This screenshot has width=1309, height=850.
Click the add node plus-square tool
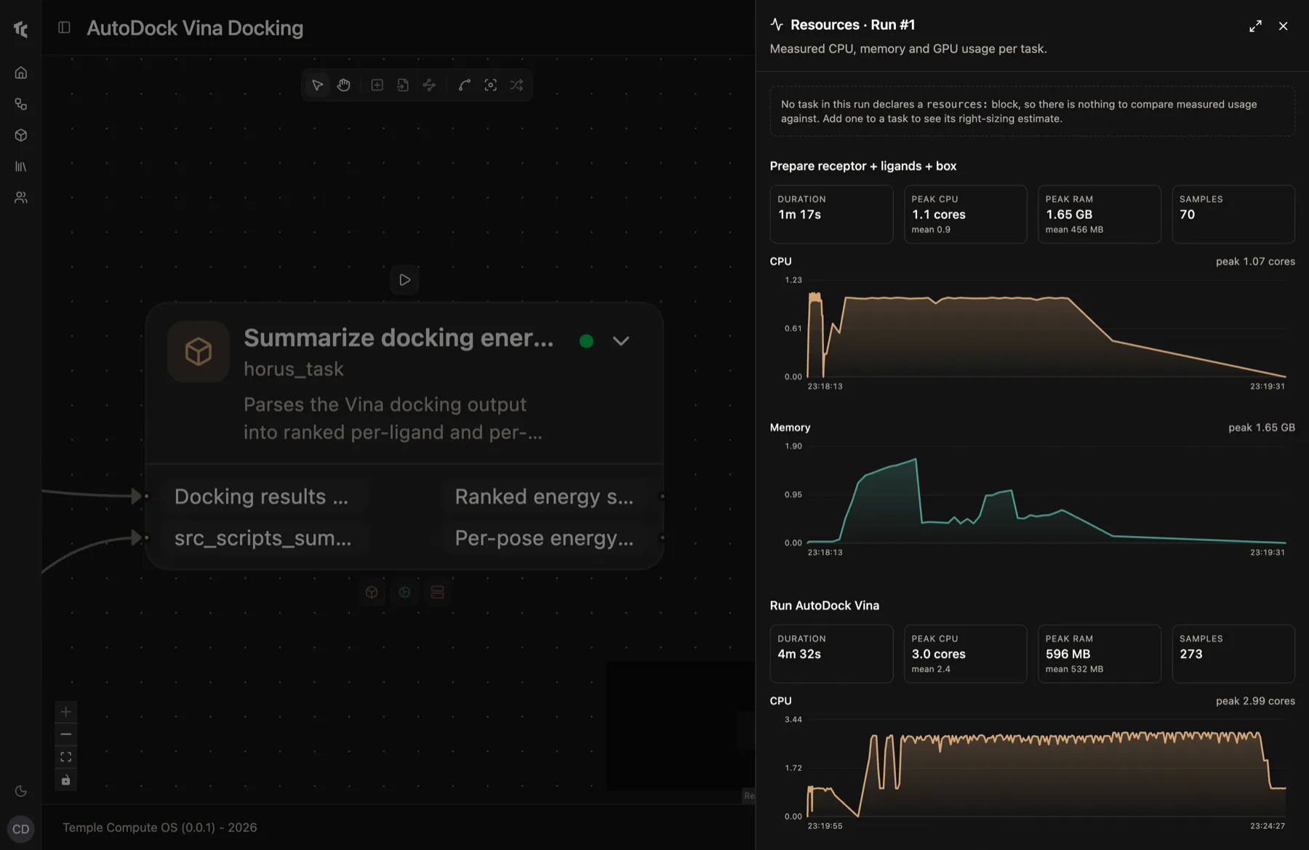click(377, 85)
